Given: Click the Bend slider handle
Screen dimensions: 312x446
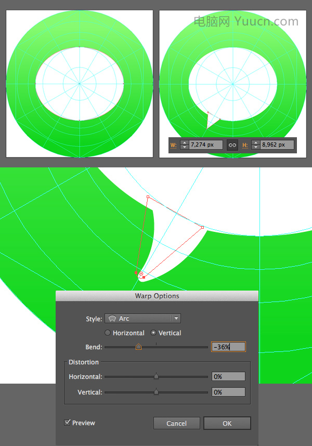Looking at the screenshot, I should tap(138, 347).
